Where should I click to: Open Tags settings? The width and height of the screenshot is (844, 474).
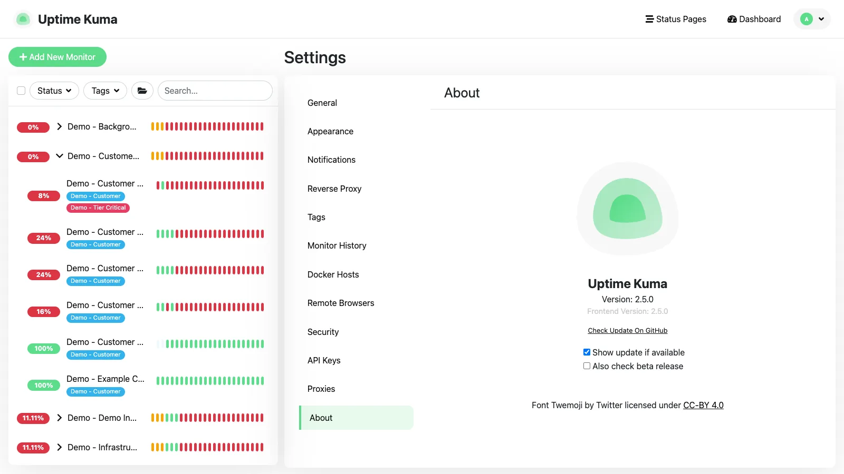point(356,217)
